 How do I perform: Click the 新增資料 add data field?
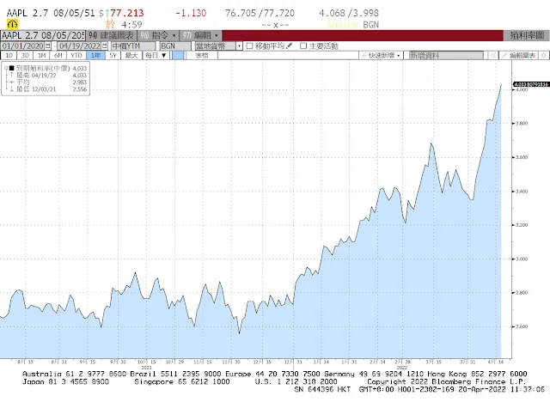coord(446,55)
